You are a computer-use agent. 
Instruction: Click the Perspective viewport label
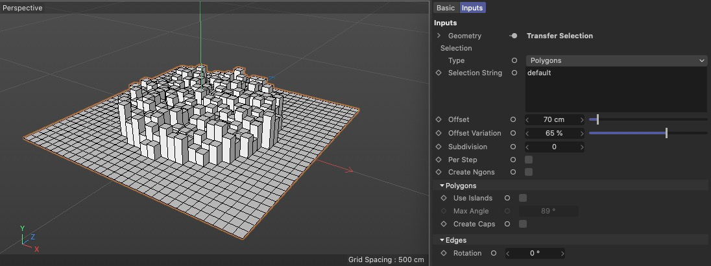[x=23, y=8]
